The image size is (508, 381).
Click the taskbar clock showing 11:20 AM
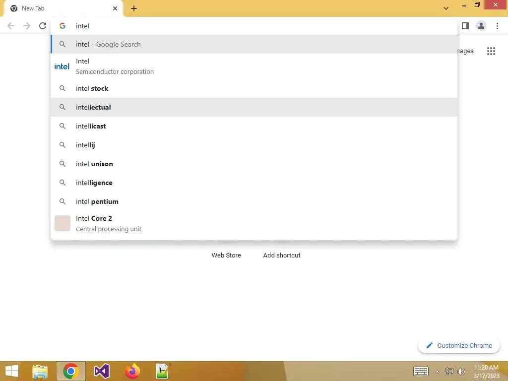486,372
